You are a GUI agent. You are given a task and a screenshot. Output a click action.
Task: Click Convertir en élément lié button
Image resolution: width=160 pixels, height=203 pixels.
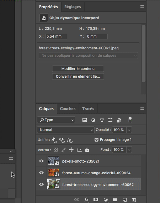click(78, 77)
